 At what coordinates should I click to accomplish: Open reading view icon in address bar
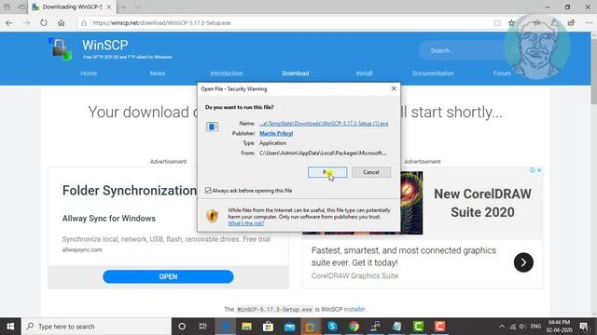pyautogui.click(x=497, y=22)
